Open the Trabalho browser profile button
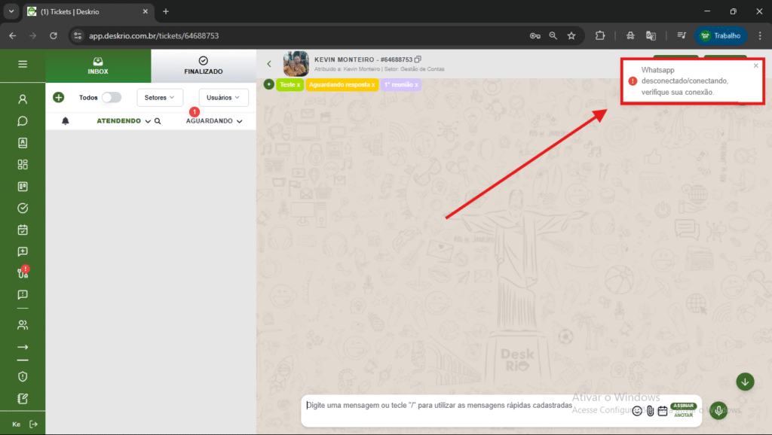The width and height of the screenshot is (772, 435). click(x=721, y=35)
